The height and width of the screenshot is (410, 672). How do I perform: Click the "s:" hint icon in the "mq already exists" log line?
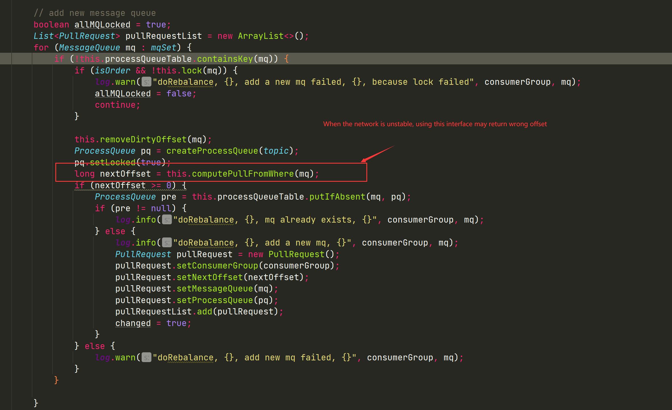coord(167,219)
